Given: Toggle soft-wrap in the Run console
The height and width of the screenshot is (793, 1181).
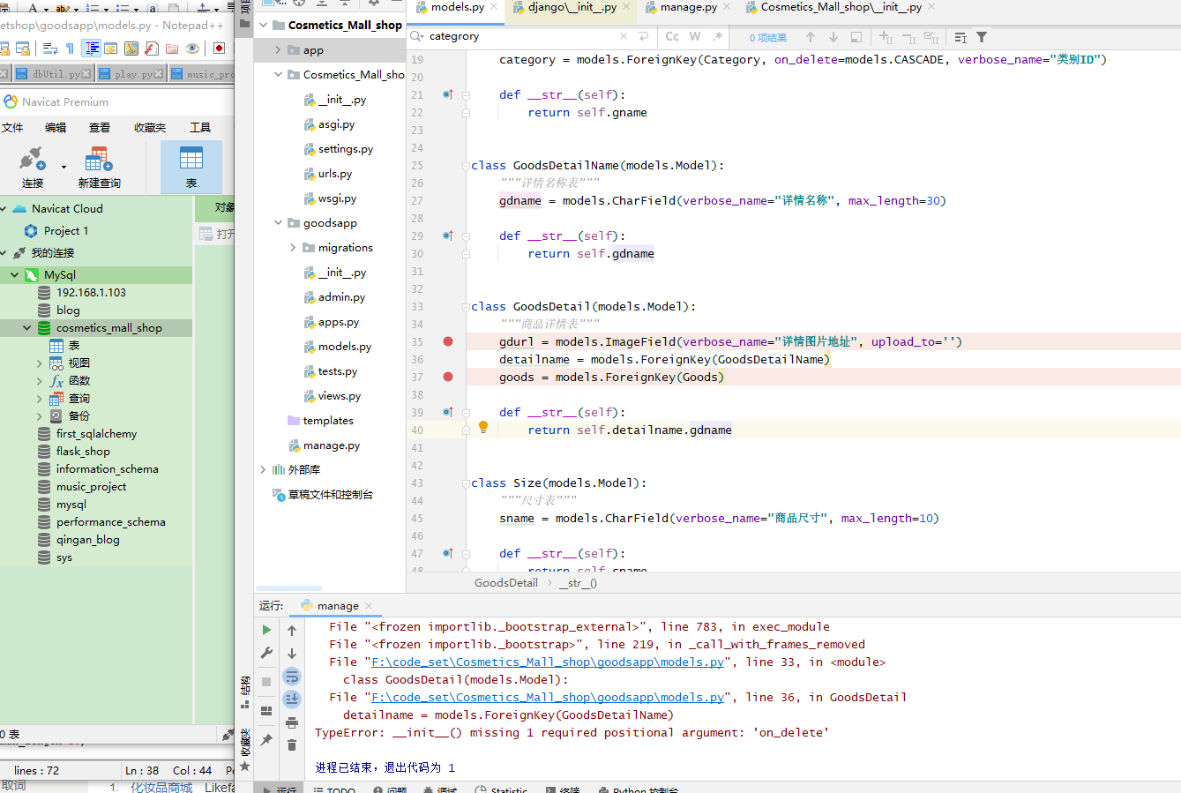Looking at the screenshot, I should click(x=292, y=677).
